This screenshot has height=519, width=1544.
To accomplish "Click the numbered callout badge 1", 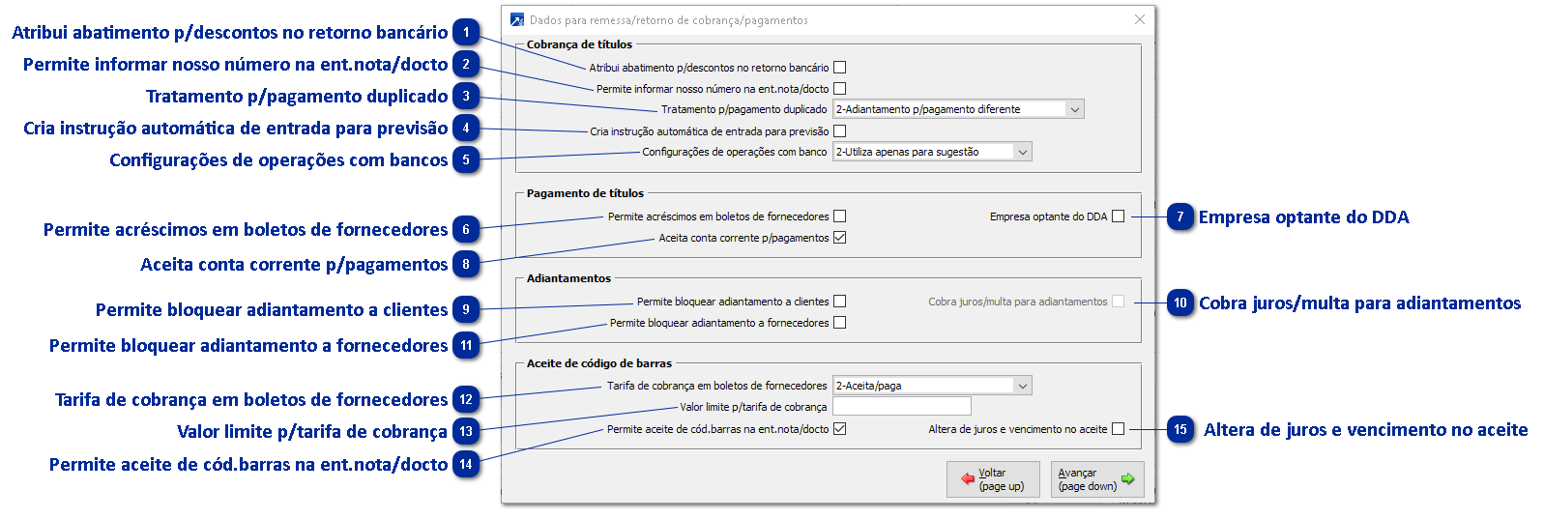I will (x=466, y=33).
